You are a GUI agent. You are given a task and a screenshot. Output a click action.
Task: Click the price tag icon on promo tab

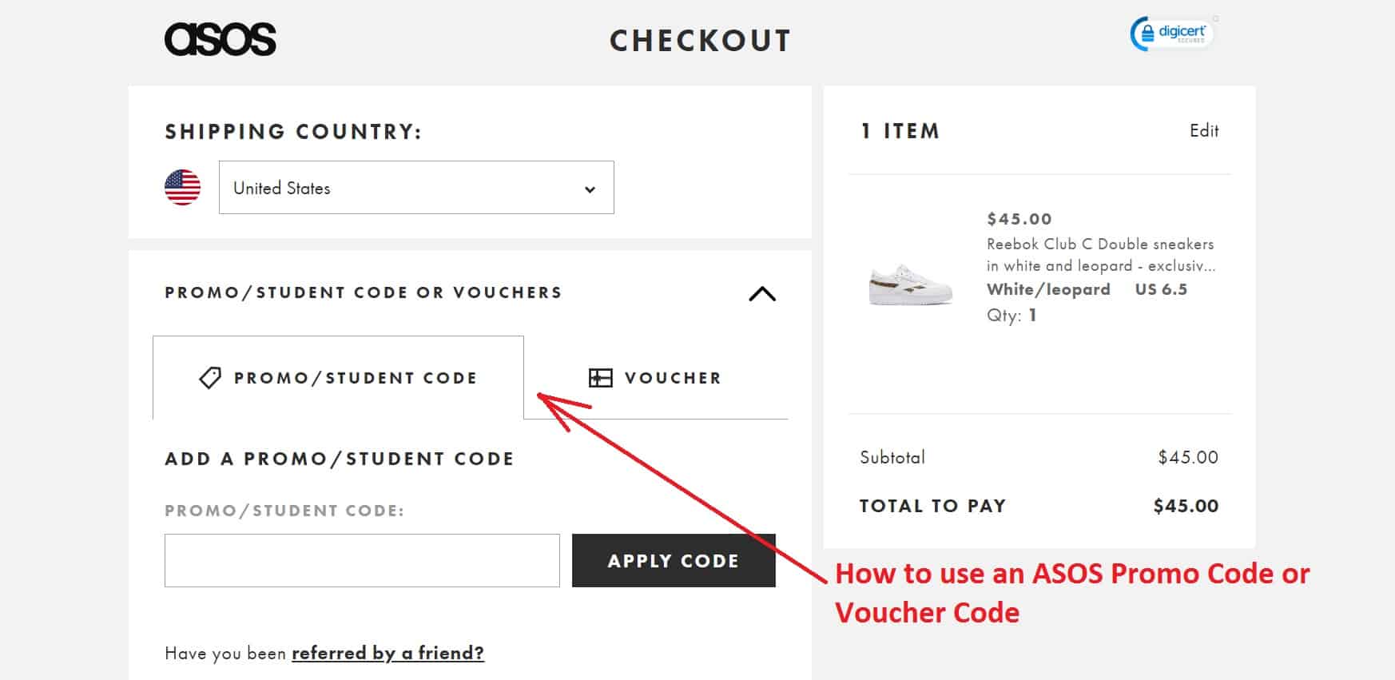click(x=210, y=378)
